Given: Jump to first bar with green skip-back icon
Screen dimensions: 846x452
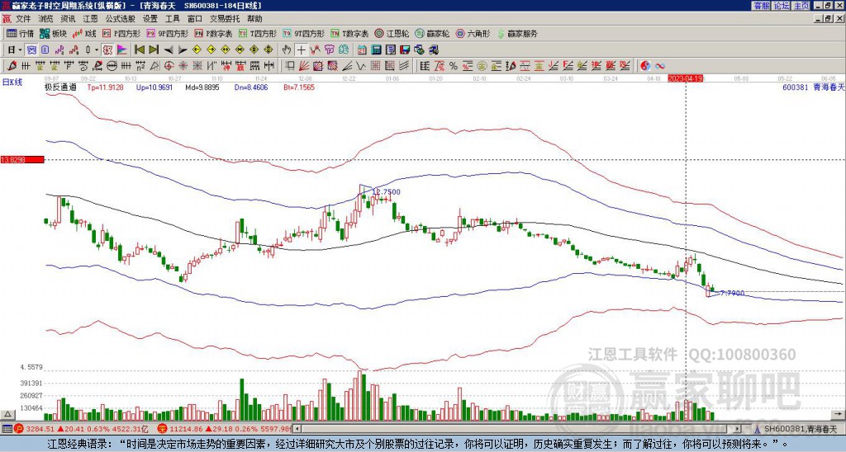Looking at the screenshot, I should tap(139, 49).
